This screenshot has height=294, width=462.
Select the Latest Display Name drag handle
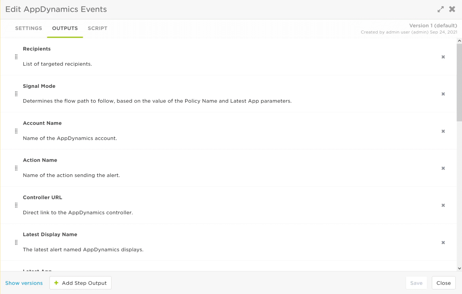tap(16, 242)
